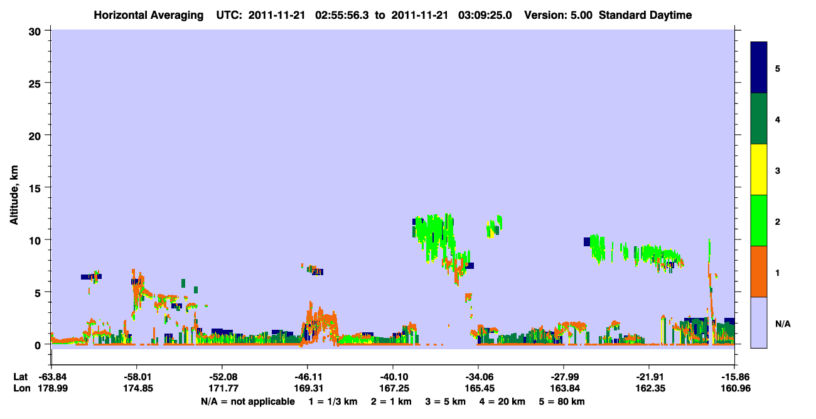This screenshot has width=816, height=419.
Task: Click the bright green color bar segment labeled 2
Action: [759, 220]
